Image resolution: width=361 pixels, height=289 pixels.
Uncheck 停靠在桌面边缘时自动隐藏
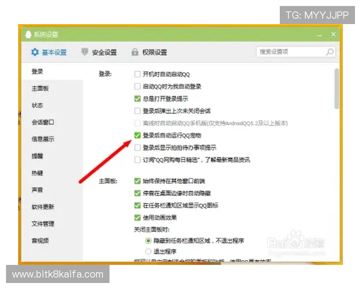pyautogui.click(x=137, y=193)
